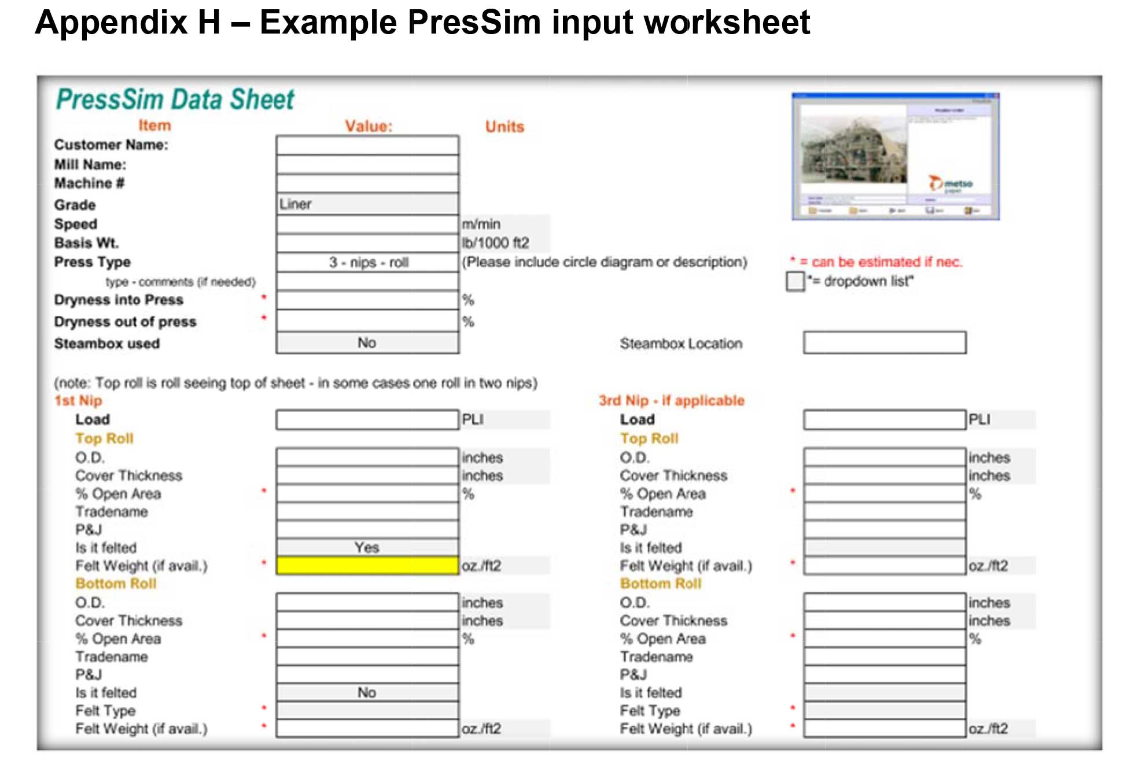Image resolution: width=1127 pixels, height=782 pixels.
Task: Click the '3rd Nip - if applicable' heading
Action: (671, 400)
